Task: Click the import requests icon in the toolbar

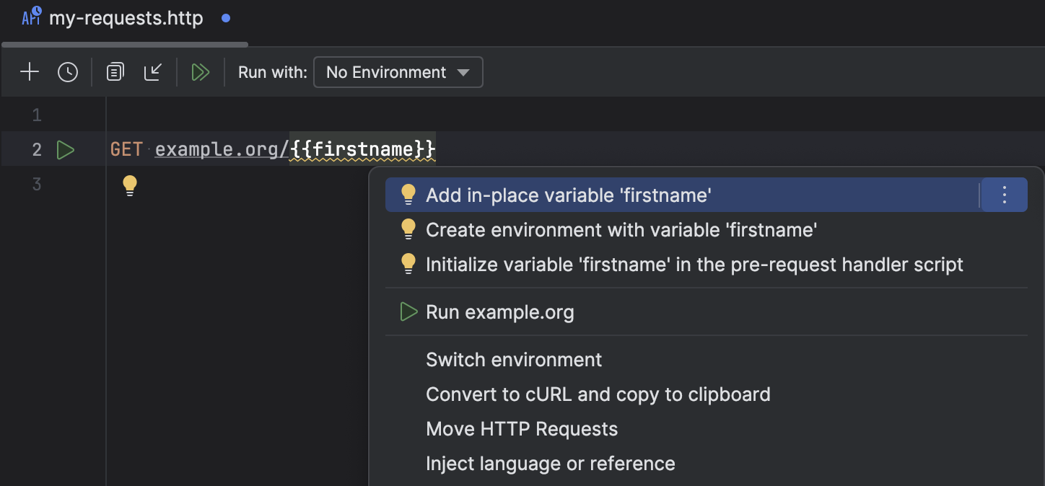Action: pos(152,71)
